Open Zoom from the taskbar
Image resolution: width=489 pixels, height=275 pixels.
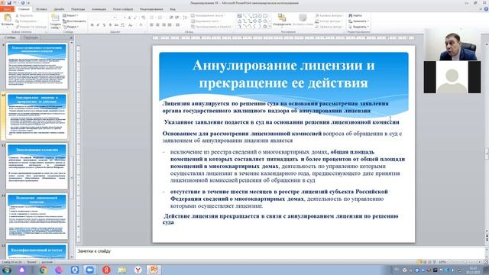coord(90,270)
